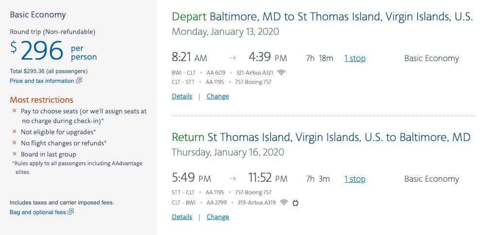Click the red X beside Pay to choose seats
Image resolution: width=488 pixels, height=235 pixels.
[15, 111]
